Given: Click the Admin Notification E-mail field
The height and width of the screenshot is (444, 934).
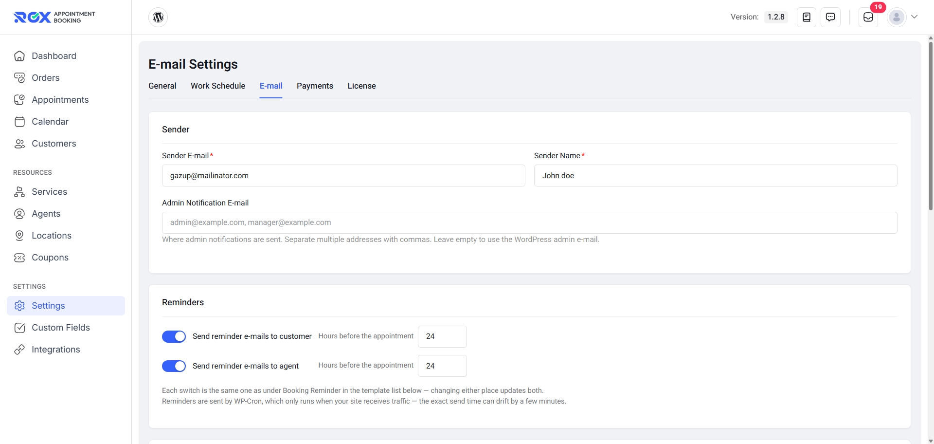Looking at the screenshot, I should [x=530, y=222].
